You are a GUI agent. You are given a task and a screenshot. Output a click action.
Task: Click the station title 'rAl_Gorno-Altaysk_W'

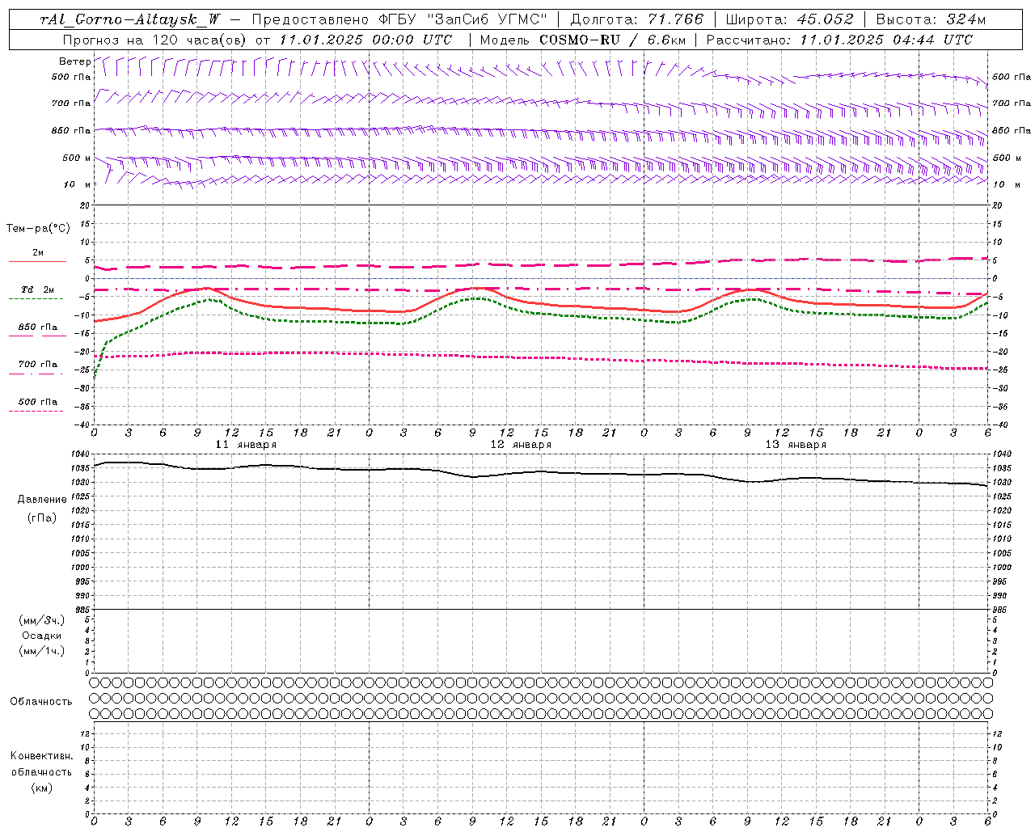[130, 20]
